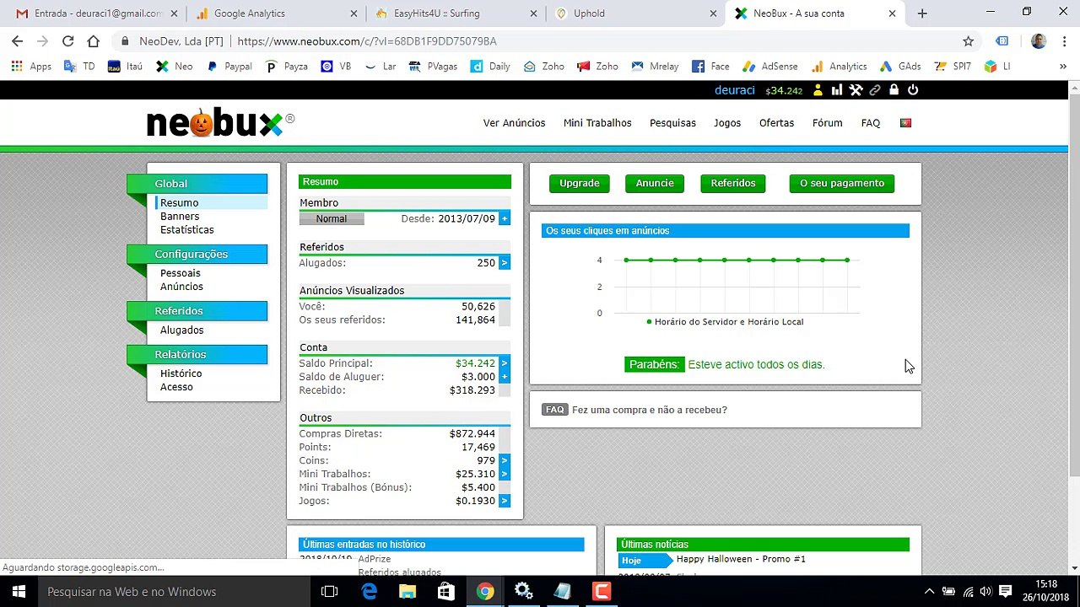1080x607 pixels.
Task: Reload the current page
Action: click(67, 40)
